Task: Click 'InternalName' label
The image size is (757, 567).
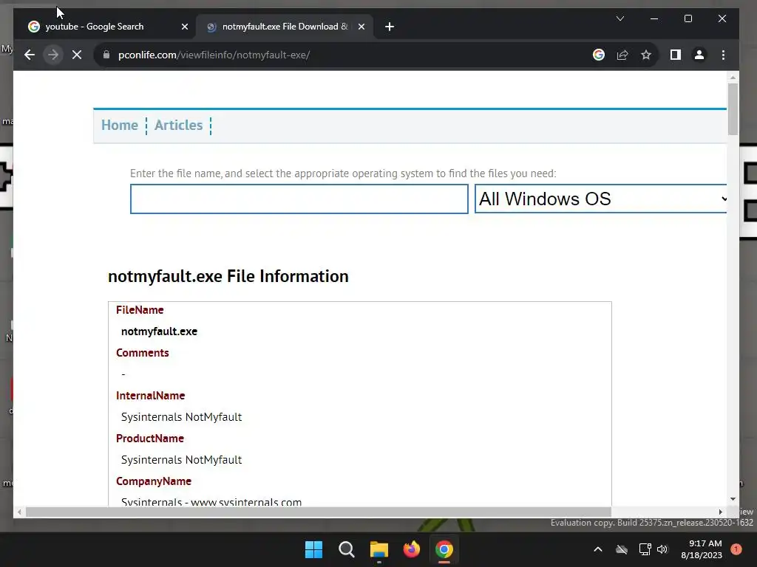Action: 150,396
